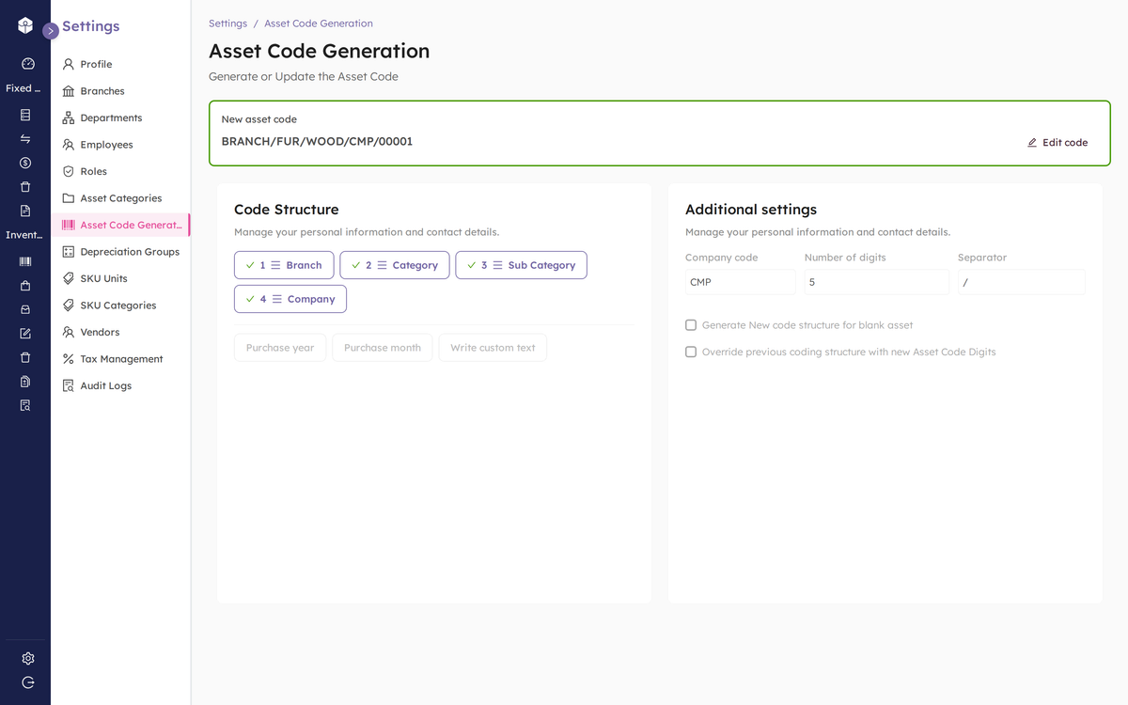Screen dimensions: 1128x705
Task: Click the Code Structure heading
Action: coord(287,210)
